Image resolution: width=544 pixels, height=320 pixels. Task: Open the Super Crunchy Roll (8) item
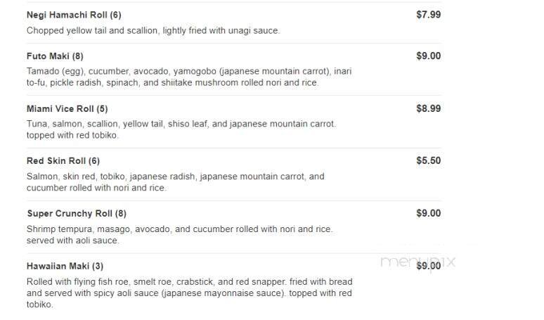point(77,214)
